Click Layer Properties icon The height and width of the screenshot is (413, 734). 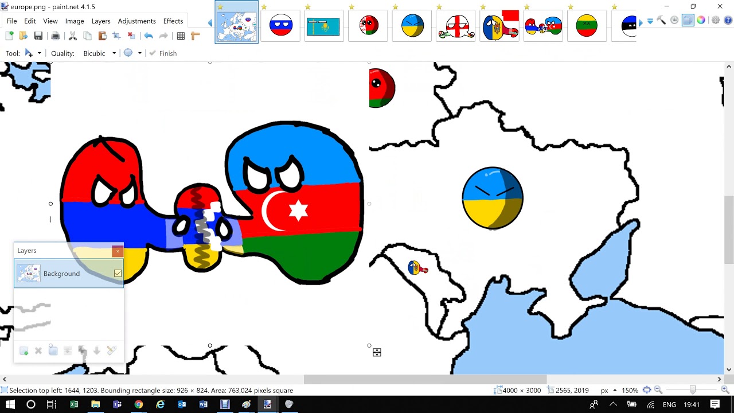tap(111, 350)
